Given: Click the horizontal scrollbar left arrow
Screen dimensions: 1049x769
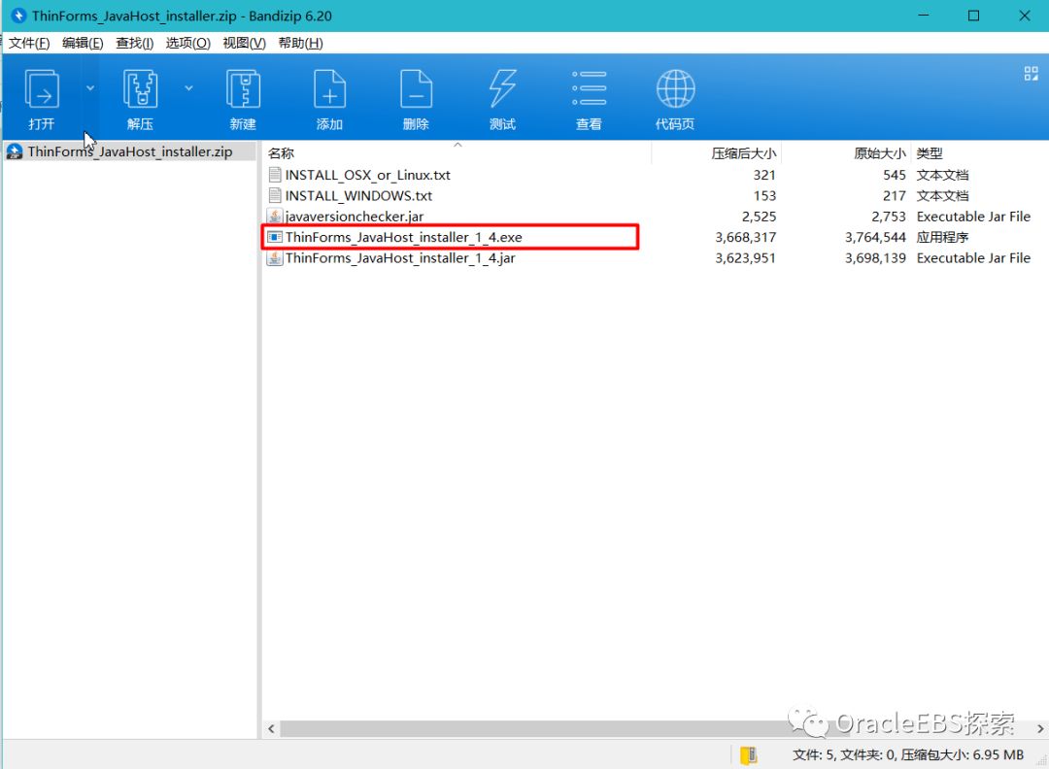Looking at the screenshot, I should [x=271, y=729].
